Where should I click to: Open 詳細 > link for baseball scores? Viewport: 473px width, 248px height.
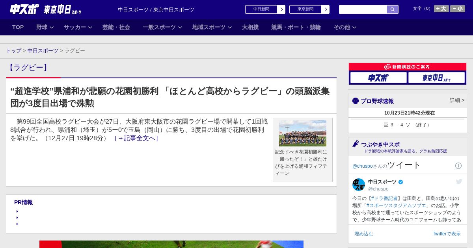click(457, 100)
